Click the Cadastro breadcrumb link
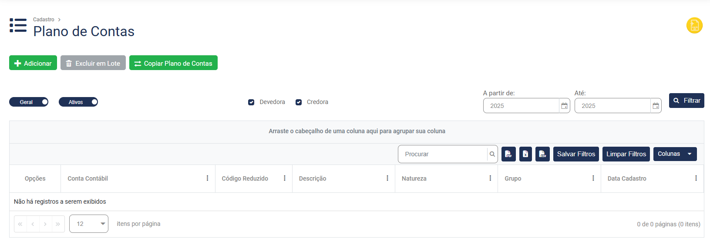 (44, 20)
